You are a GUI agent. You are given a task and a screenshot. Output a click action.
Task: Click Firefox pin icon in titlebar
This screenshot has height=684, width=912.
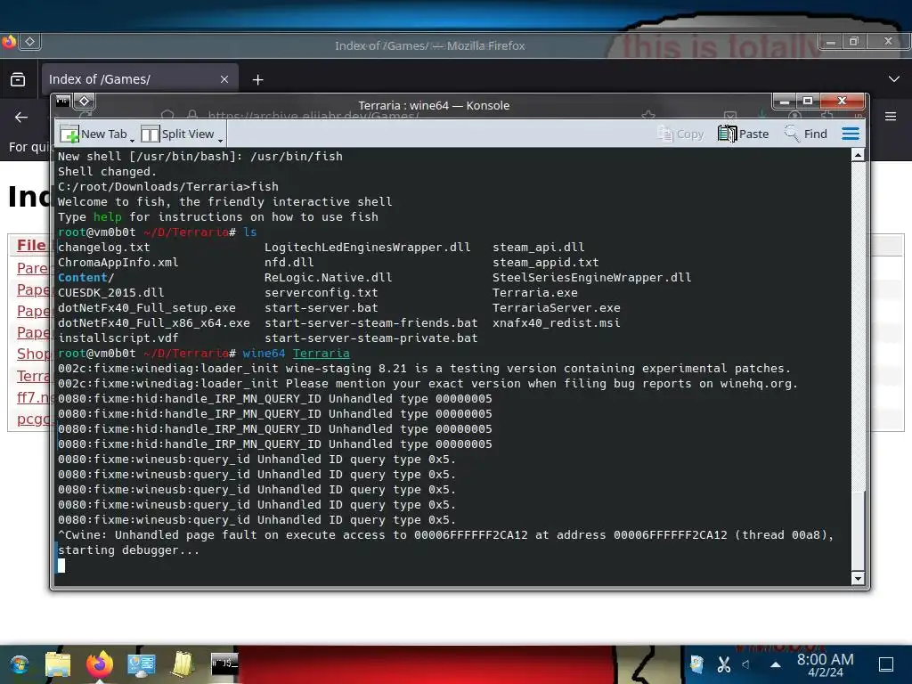coord(29,41)
